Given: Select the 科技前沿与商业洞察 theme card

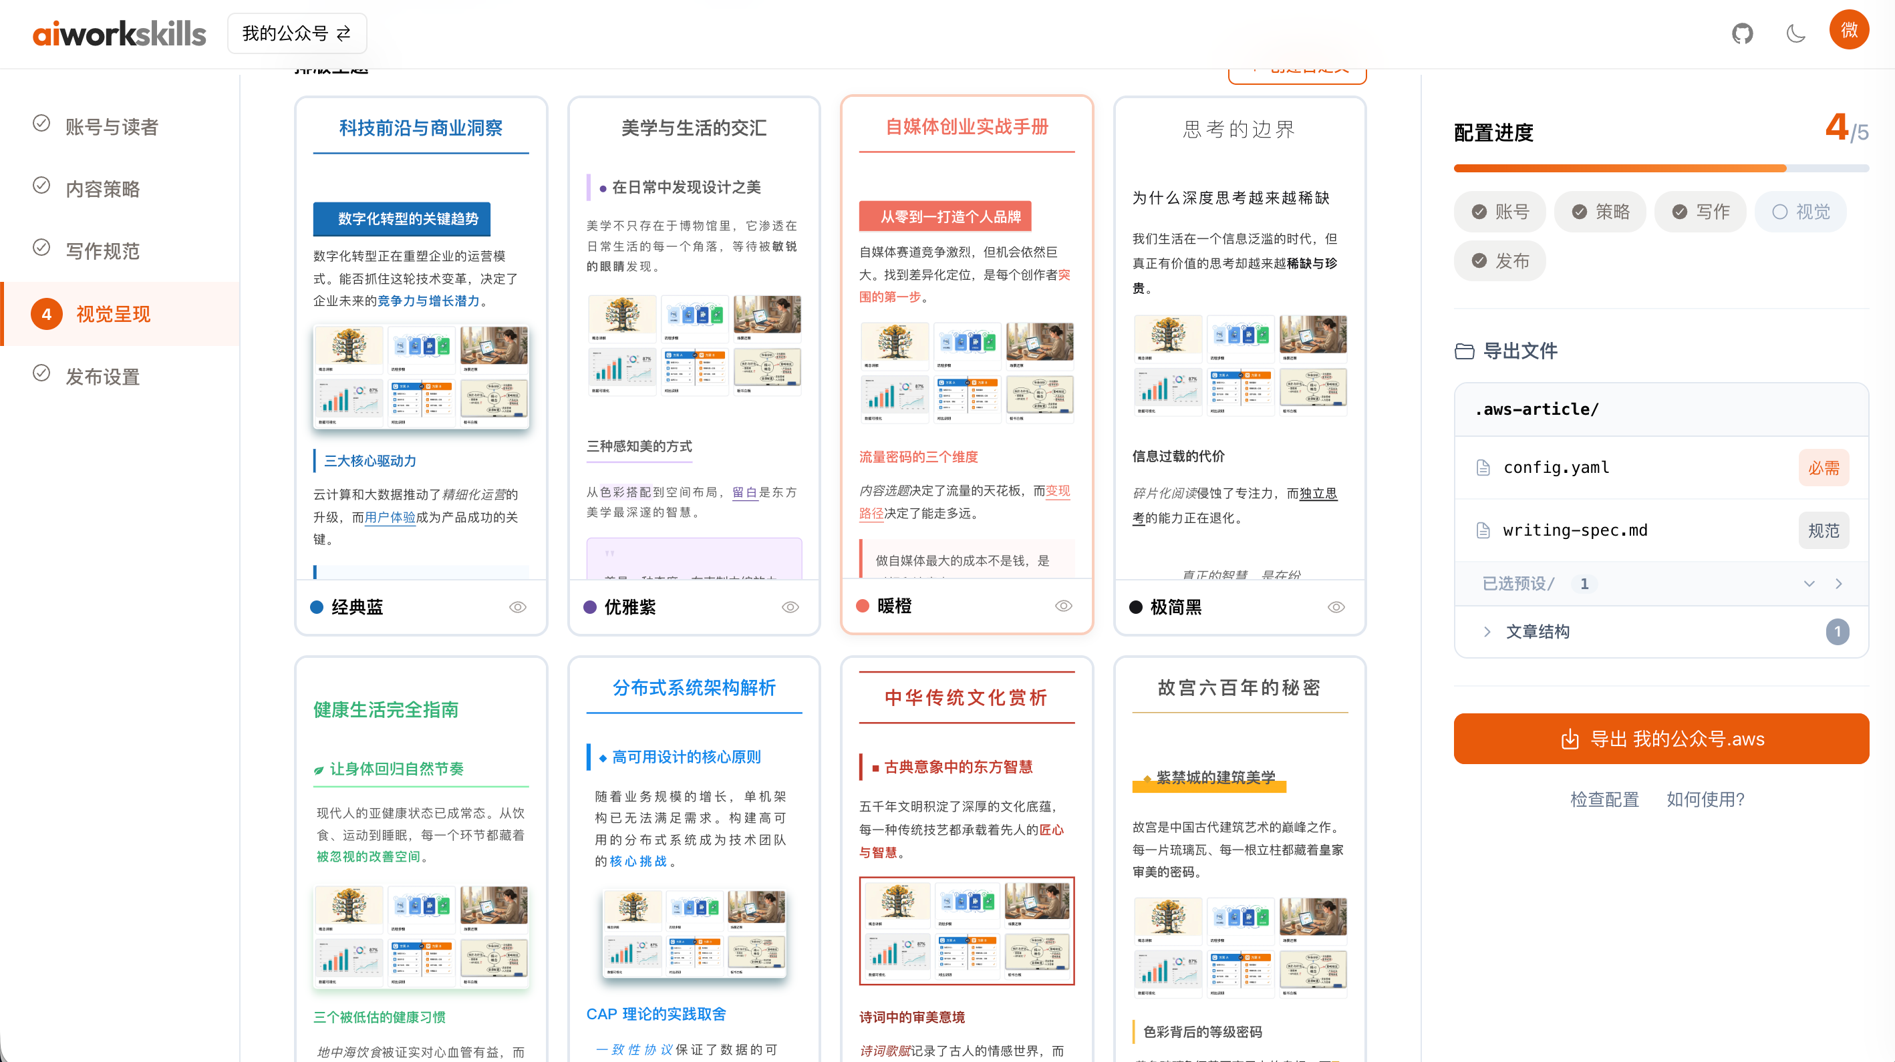Looking at the screenshot, I should pos(421,365).
